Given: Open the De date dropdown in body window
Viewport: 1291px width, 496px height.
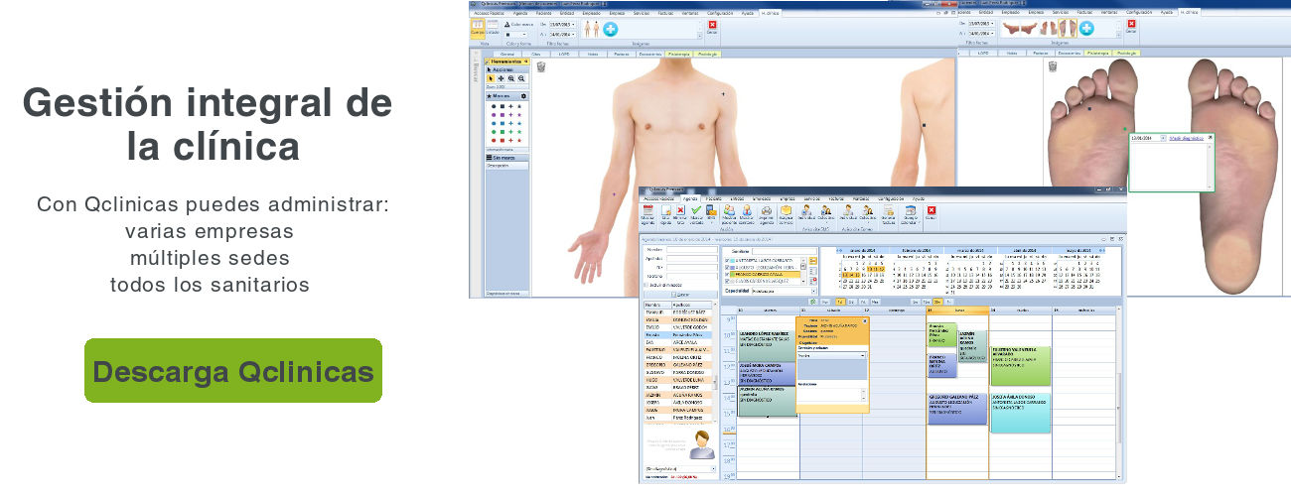Looking at the screenshot, I should pos(573,25).
